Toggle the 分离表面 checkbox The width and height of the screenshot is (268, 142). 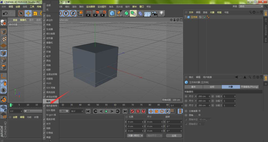[199, 111]
